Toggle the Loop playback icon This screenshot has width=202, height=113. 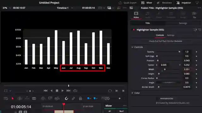75,91
